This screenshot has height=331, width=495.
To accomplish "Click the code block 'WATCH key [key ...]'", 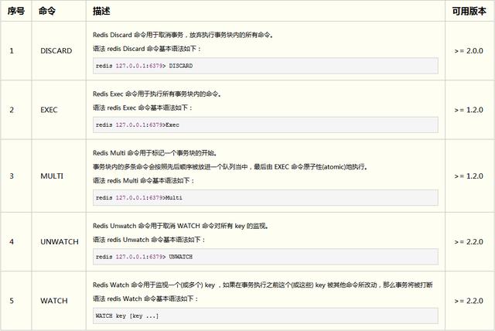I will [265, 316].
